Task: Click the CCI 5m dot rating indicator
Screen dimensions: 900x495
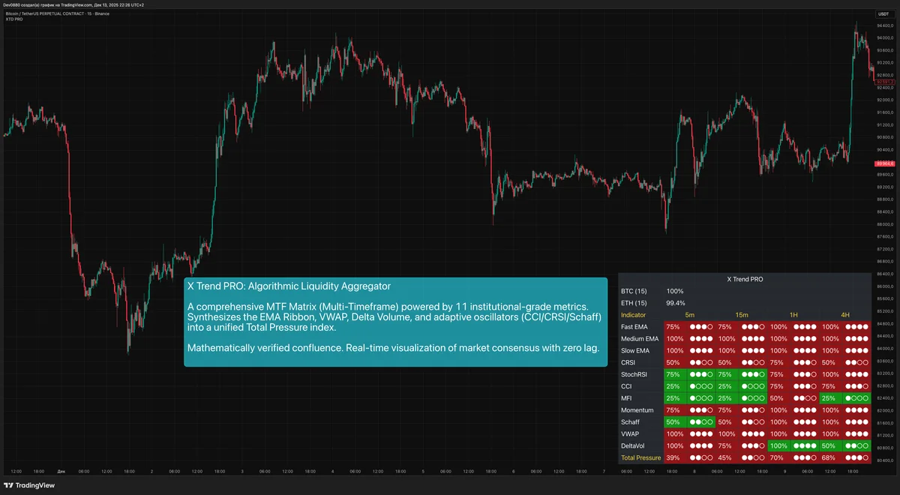Action: click(701, 386)
